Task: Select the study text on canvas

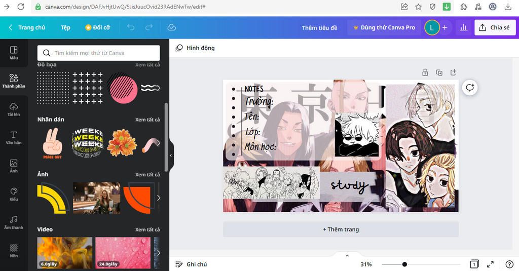Action: (x=349, y=185)
